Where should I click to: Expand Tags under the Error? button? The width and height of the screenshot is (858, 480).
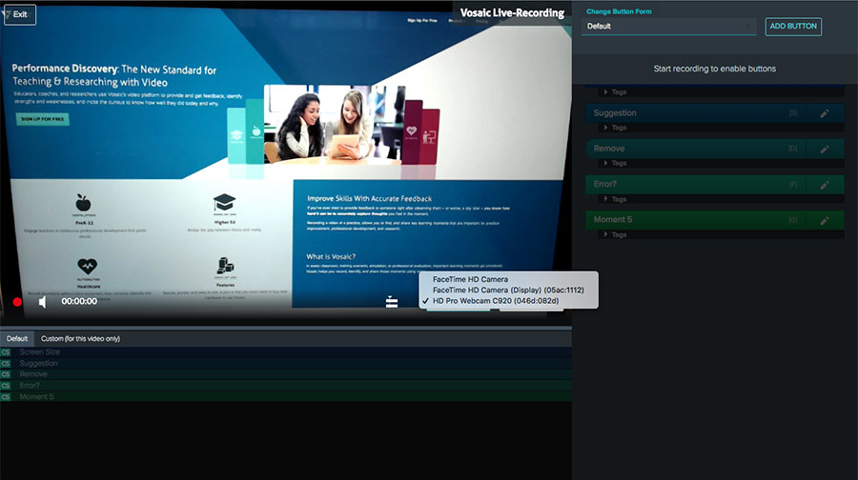coord(616,199)
